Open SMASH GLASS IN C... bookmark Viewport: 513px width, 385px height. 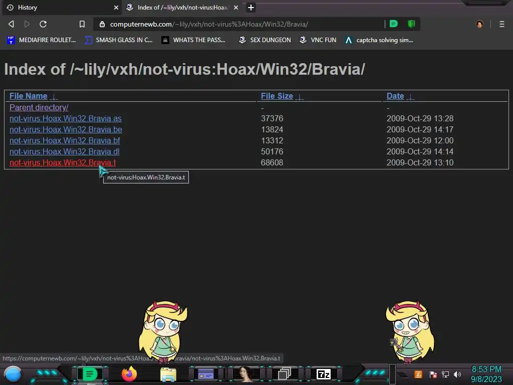(118, 40)
